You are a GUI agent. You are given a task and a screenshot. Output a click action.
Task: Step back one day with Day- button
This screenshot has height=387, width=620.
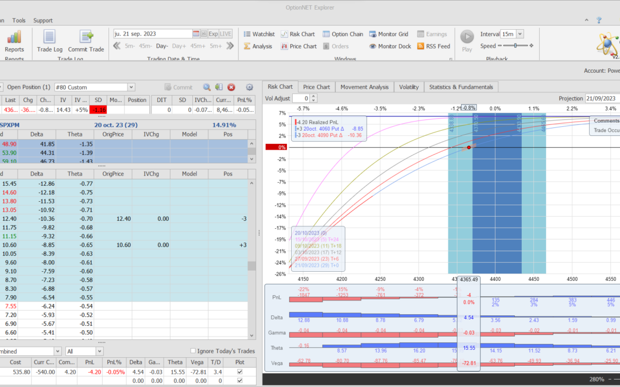tap(162, 46)
